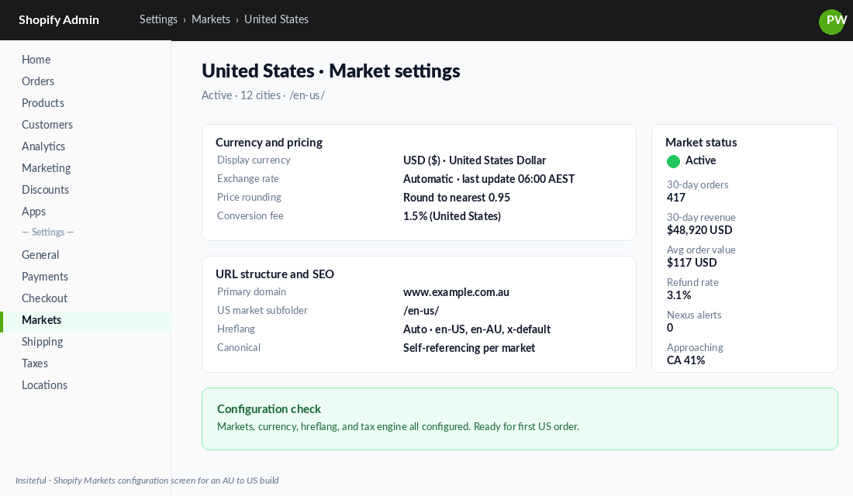The image size is (853, 496).
Task: Click the Refund rate 3.1% value
Action: pyautogui.click(x=679, y=295)
